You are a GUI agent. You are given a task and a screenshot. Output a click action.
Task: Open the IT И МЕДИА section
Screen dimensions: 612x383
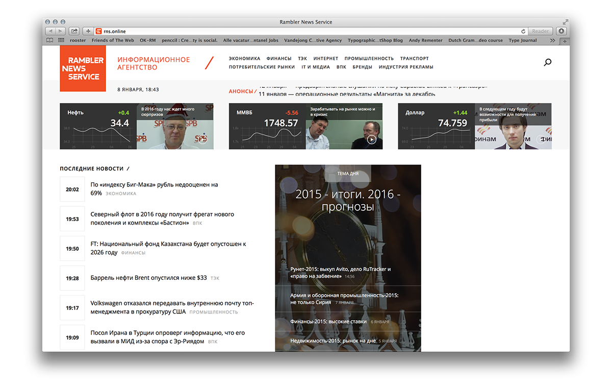(x=316, y=67)
